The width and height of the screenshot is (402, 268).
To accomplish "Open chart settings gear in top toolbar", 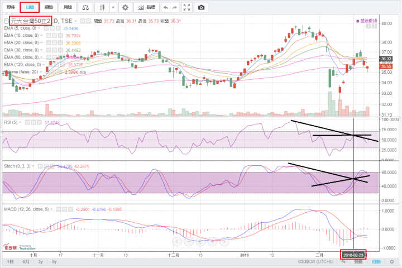I will 126,7.
